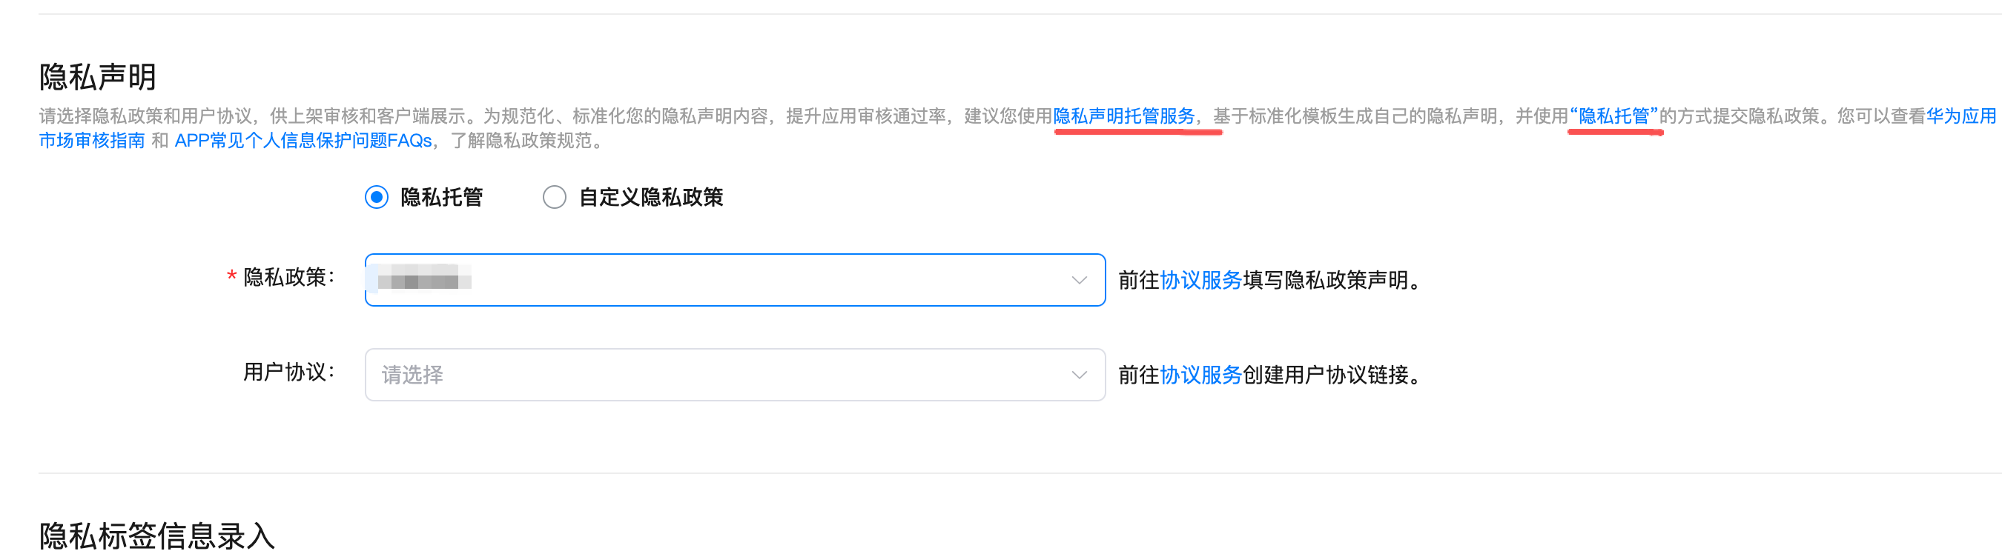Open the 华为应用市场审核指南 link
Image resolution: width=2002 pixels, height=551 pixels.
1960,116
